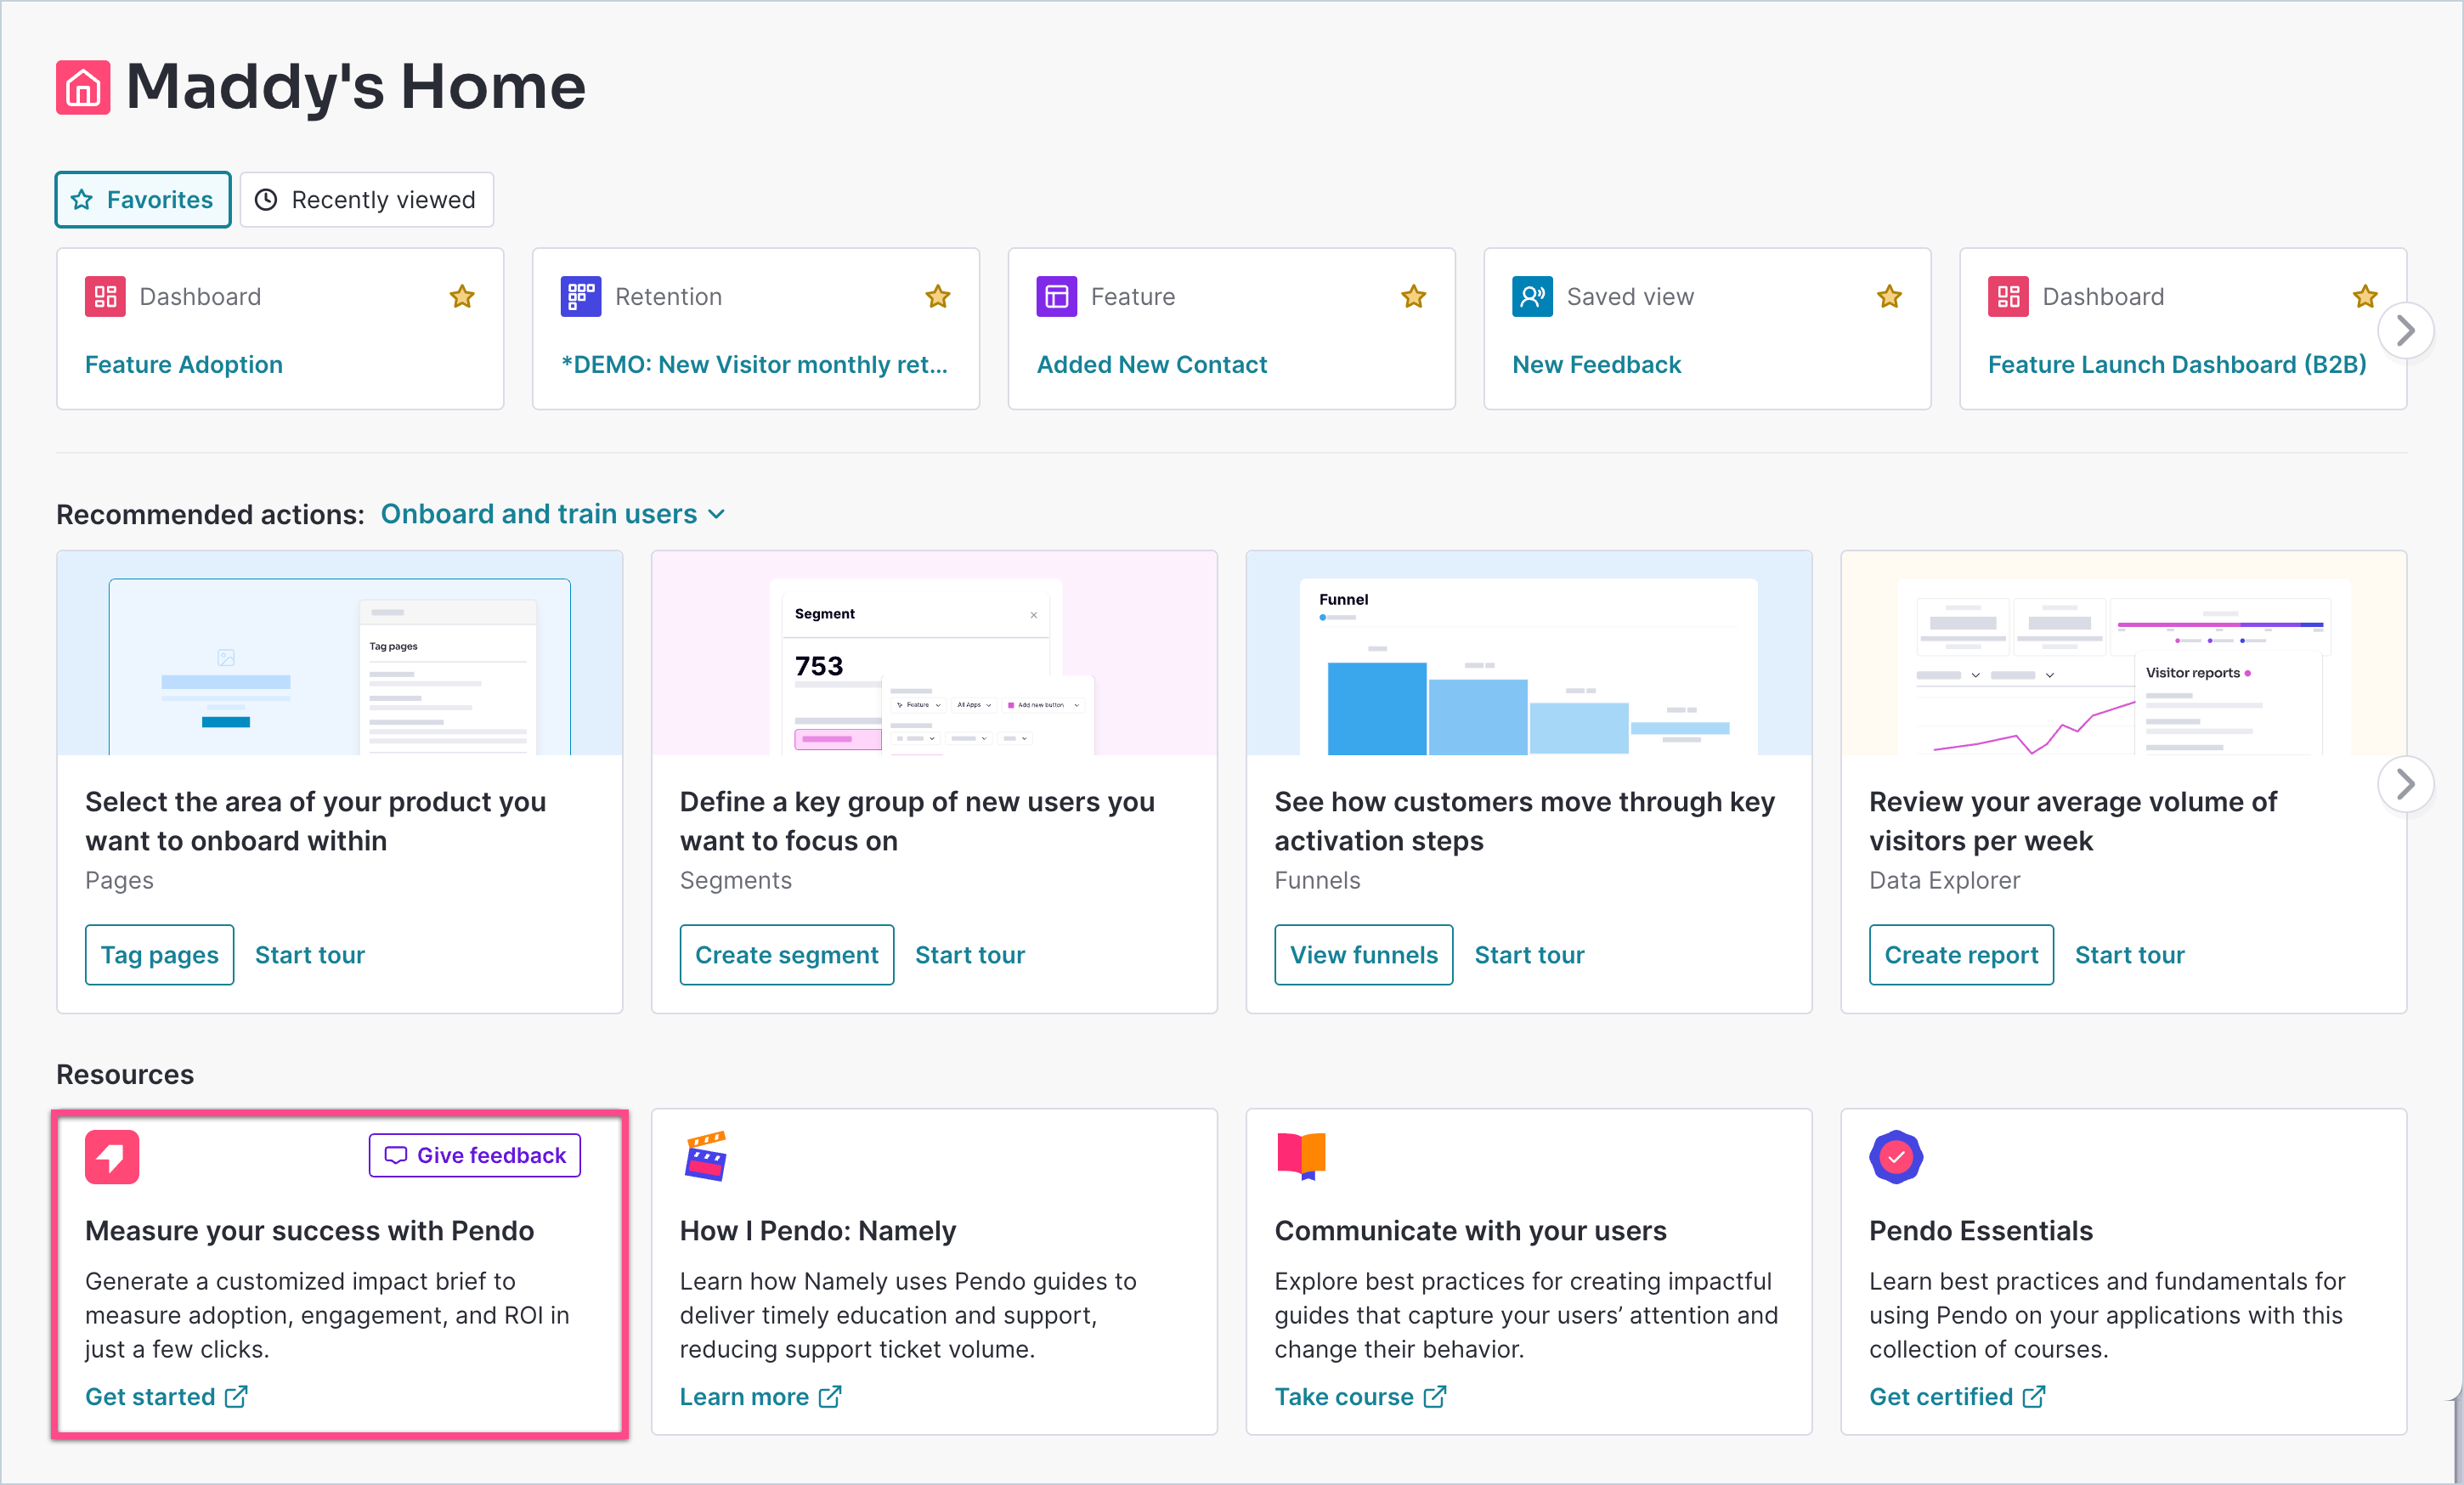Open Feature Launch Dashboard (B2B)

click(2177, 365)
